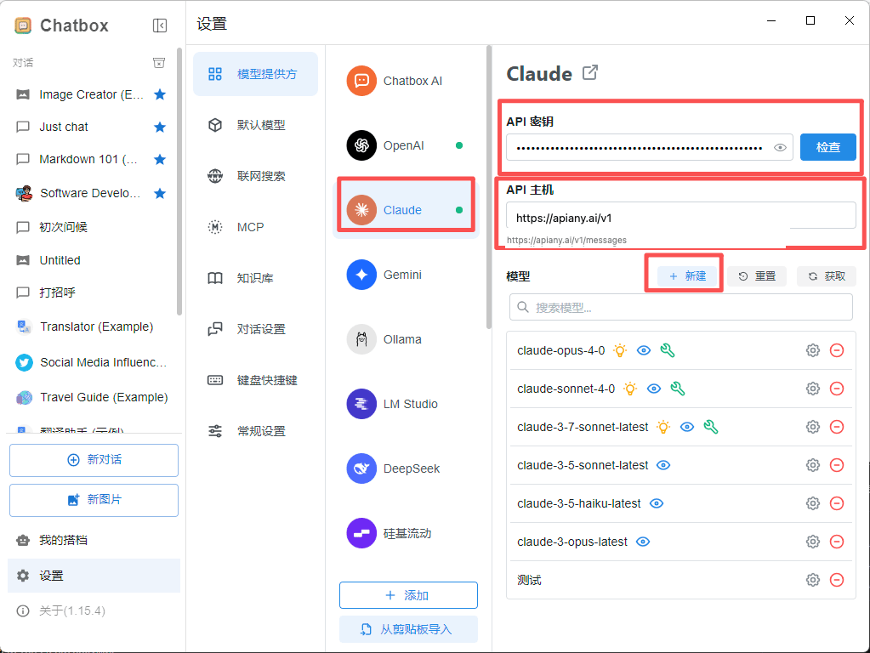Click the 添加 provider button
The image size is (870, 653).
tap(408, 595)
